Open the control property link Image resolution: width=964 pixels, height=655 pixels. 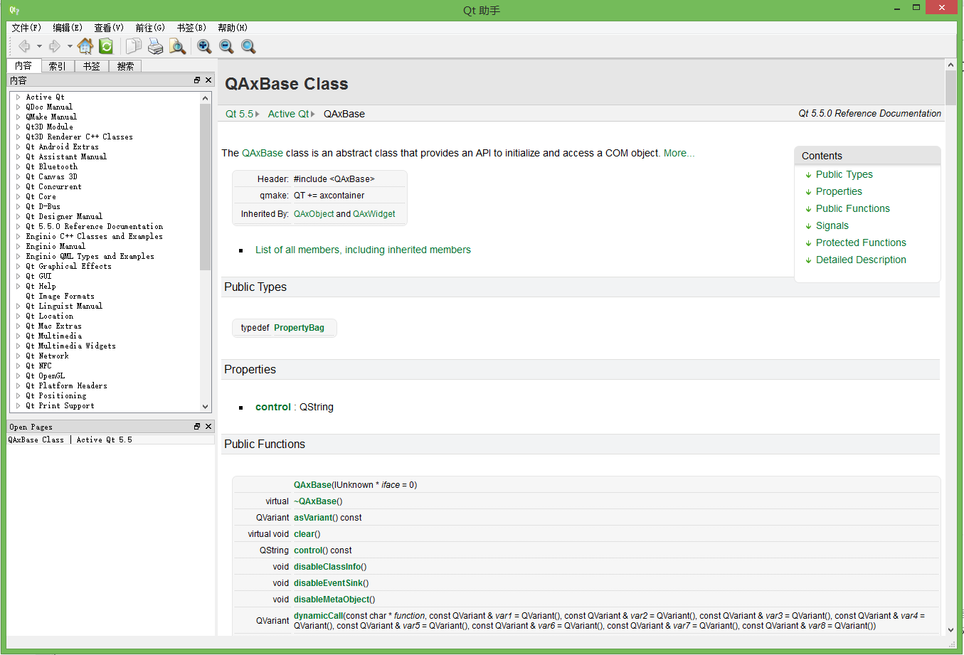(x=273, y=407)
